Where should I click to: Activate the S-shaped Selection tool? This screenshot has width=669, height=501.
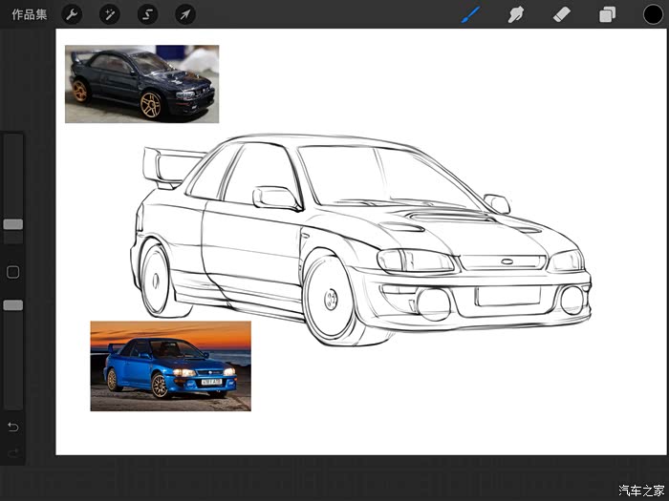coord(147,15)
